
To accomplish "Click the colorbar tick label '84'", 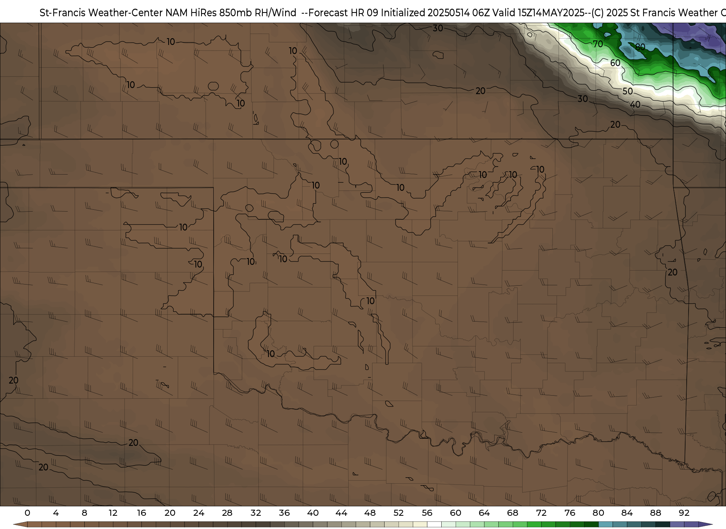I will [627, 513].
